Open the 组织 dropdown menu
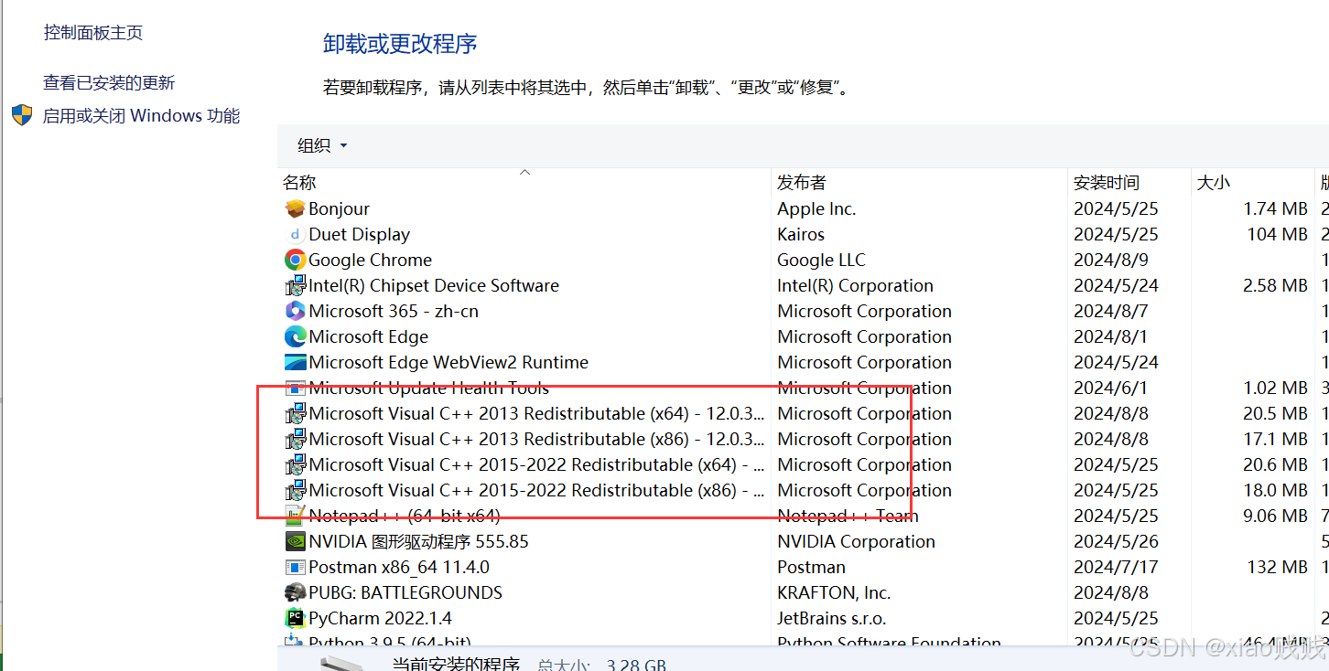 tap(322, 145)
